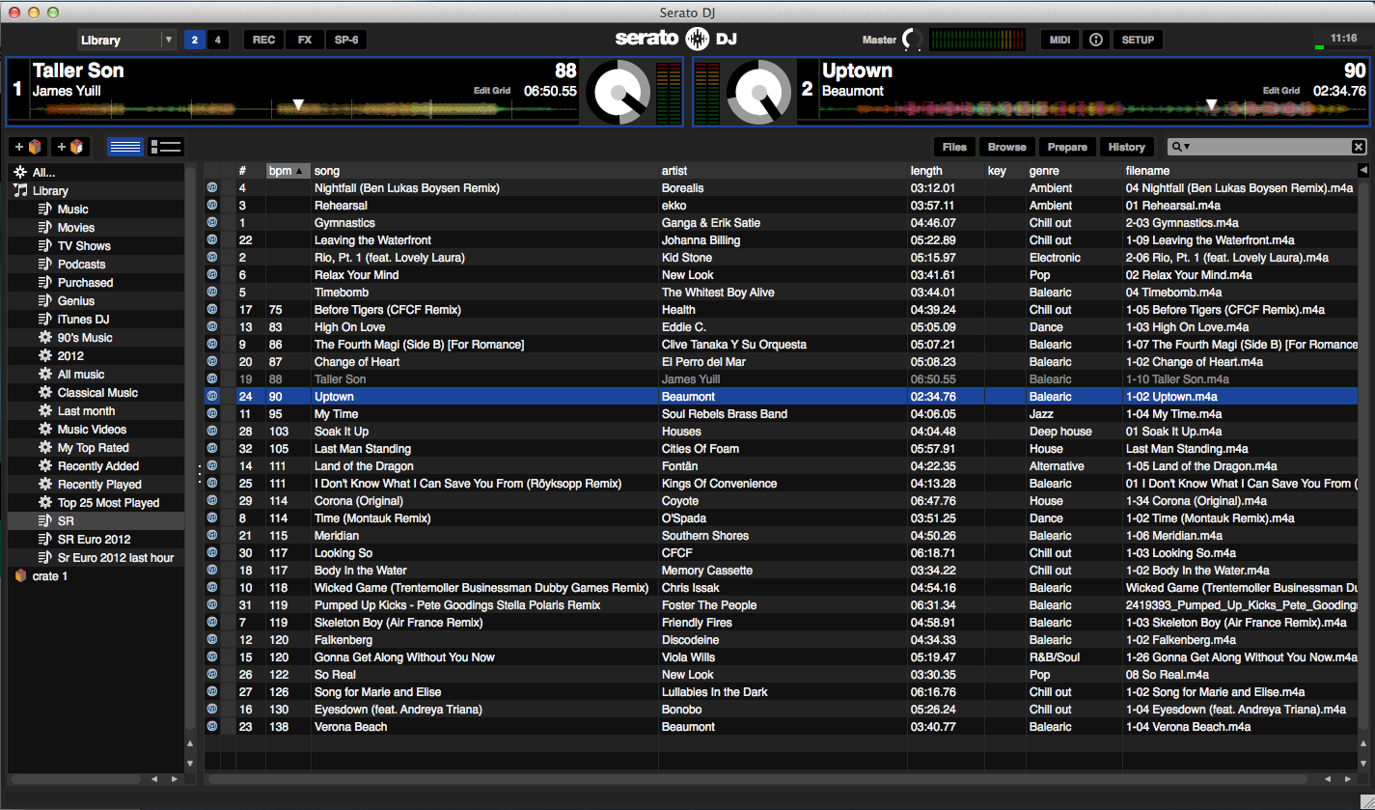Sort by the genre column header
The image size is (1375, 810).
[x=1074, y=171]
